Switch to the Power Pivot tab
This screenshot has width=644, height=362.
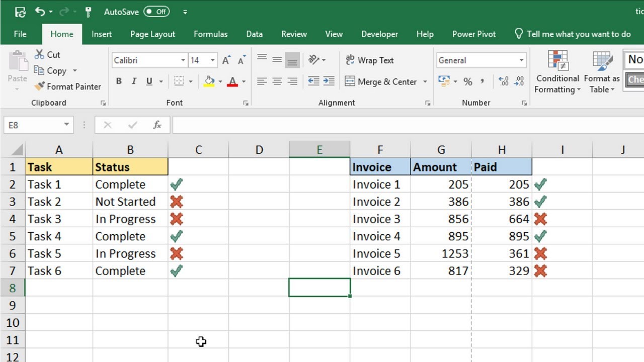point(474,34)
